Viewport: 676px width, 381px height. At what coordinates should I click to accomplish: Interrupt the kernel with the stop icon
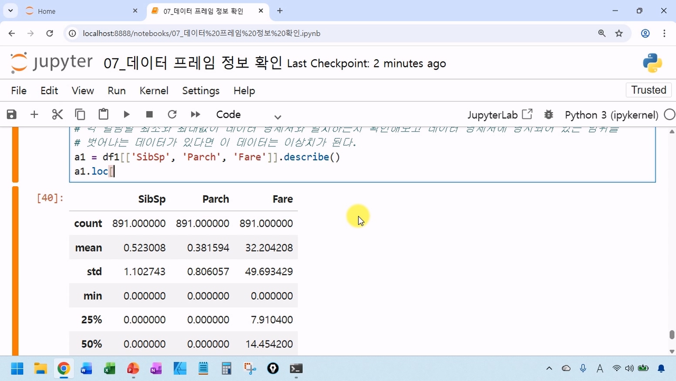pos(149,115)
